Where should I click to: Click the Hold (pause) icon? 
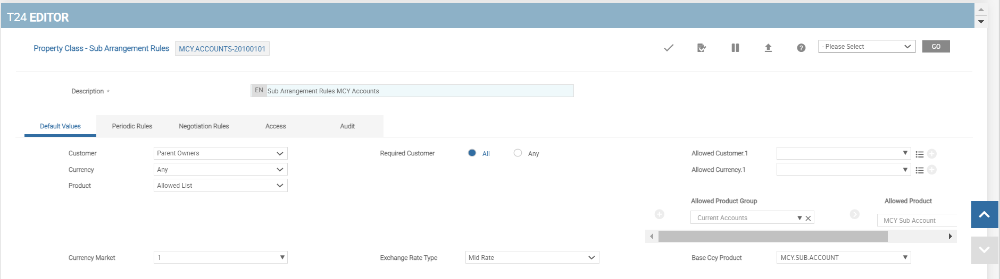(x=735, y=48)
